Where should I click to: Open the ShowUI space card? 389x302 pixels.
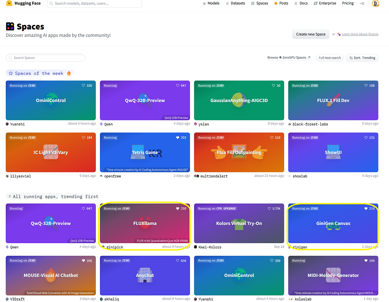click(x=333, y=152)
